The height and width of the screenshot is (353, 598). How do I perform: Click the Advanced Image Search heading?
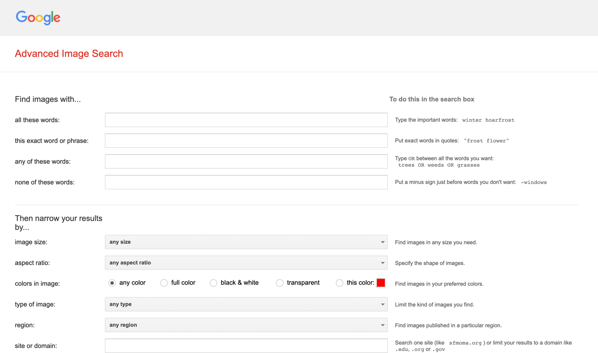pyautogui.click(x=69, y=53)
